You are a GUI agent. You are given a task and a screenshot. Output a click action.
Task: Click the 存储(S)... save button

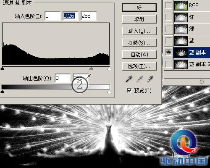coord(139,43)
